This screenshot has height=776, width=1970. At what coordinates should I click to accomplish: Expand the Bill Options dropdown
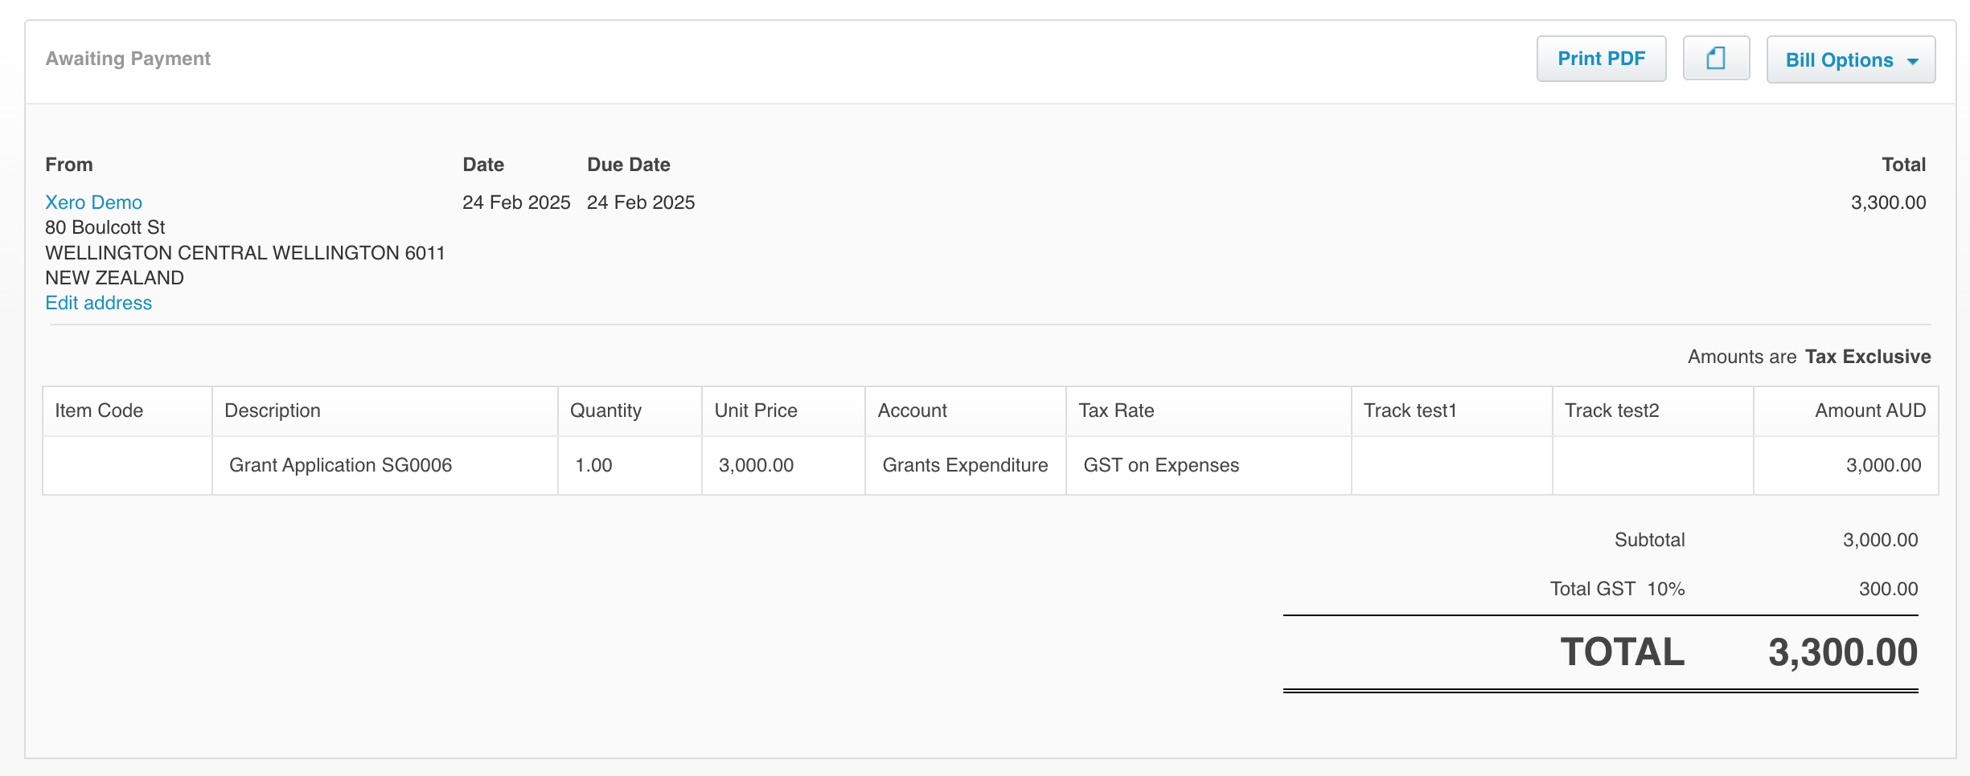click(x=1850, y=60)
